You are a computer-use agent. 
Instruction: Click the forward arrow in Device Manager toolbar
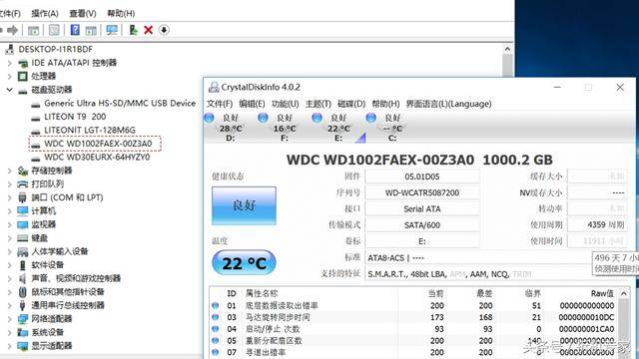tap(13, 30)
